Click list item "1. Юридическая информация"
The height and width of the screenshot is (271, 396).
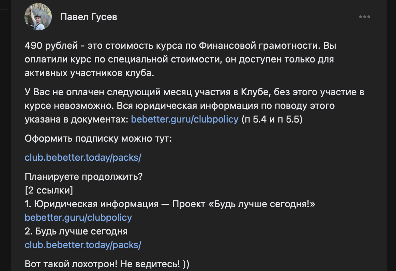coord(92,204)
